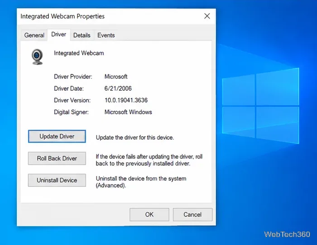Open the Details tab
317x245 pixels.
click(x=82, y=35)
